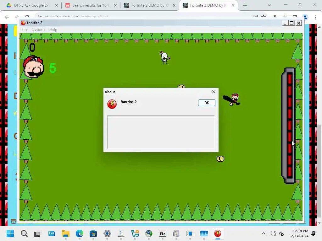The image size is (322, 241).
Task: Click the muted volume tray icon
Action: [x=281, y=233]
